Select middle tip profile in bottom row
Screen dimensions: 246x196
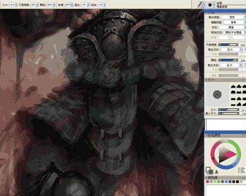click(x=239, y=104)
